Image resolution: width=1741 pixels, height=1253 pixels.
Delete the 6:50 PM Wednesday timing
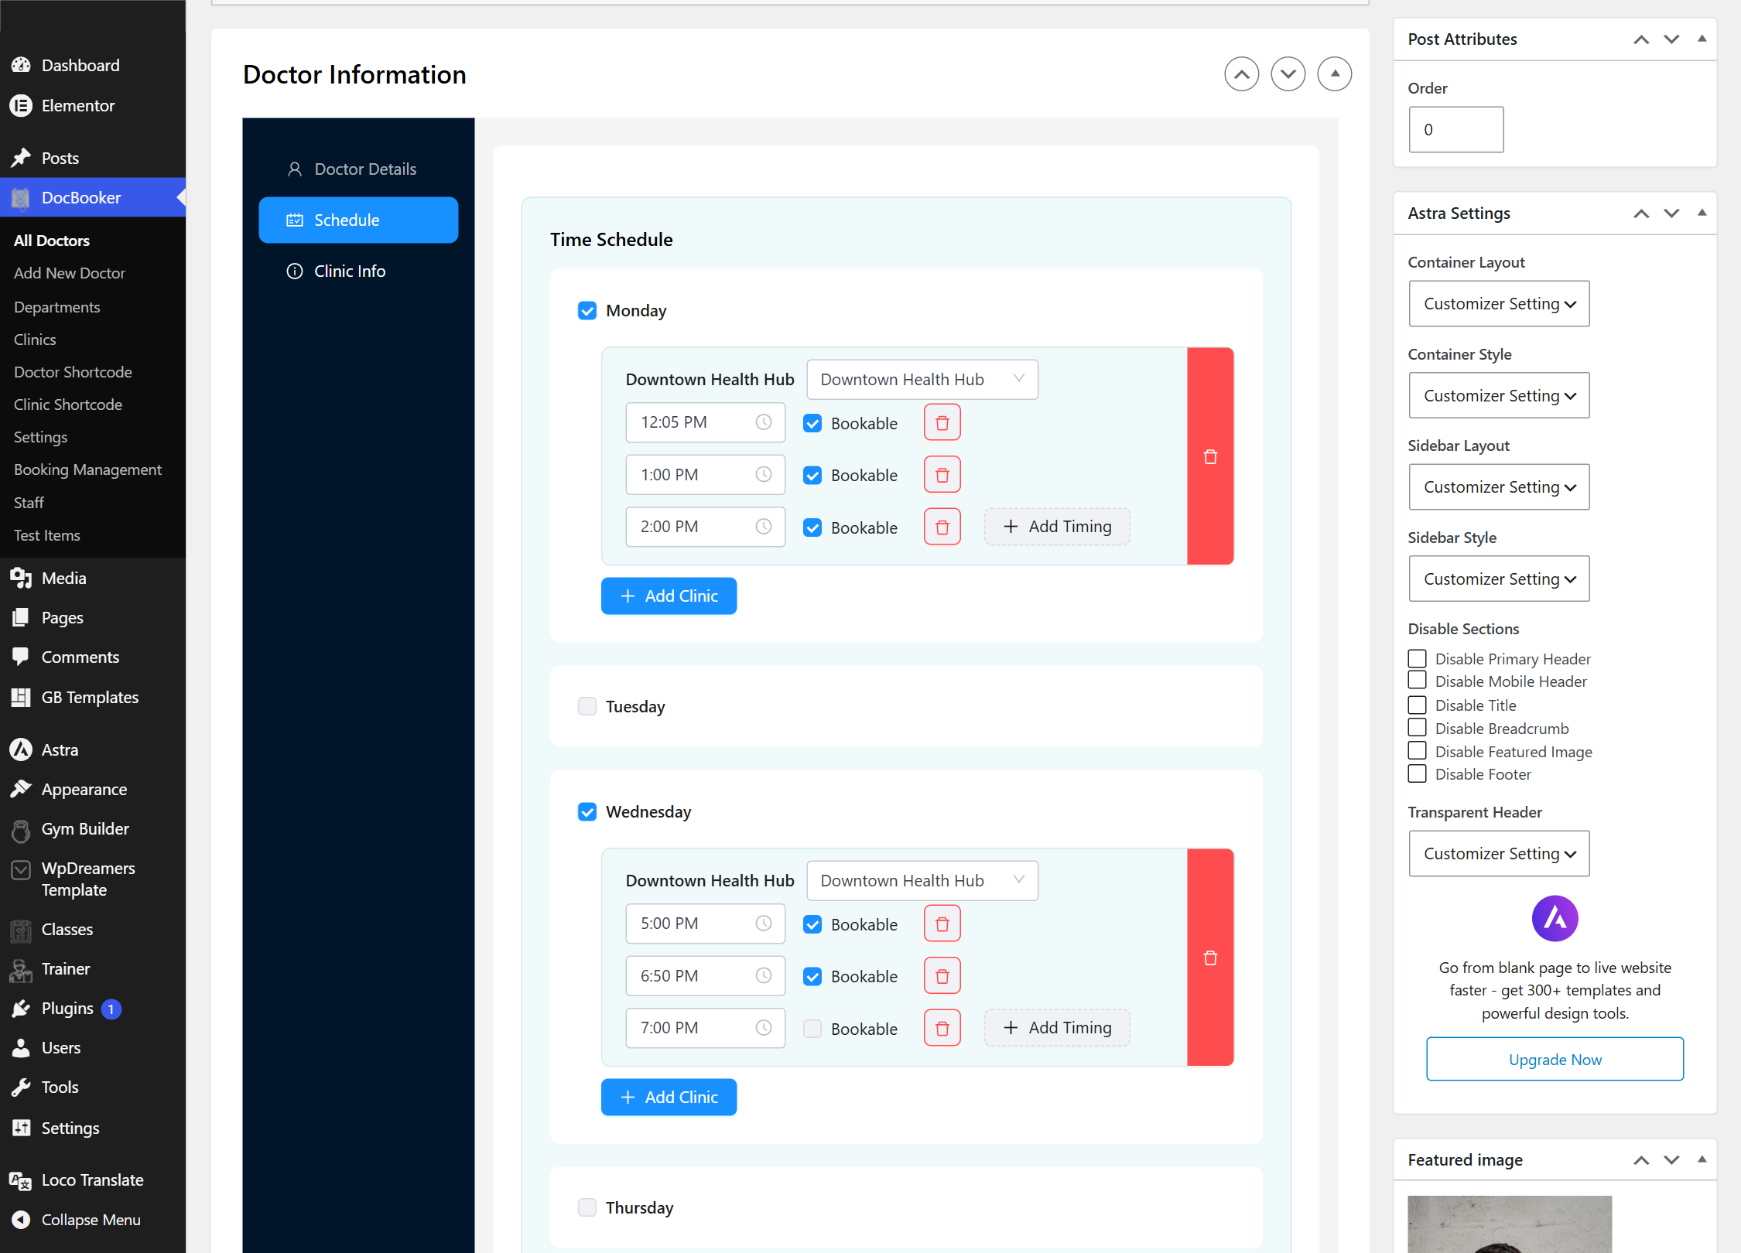[942, 976]
